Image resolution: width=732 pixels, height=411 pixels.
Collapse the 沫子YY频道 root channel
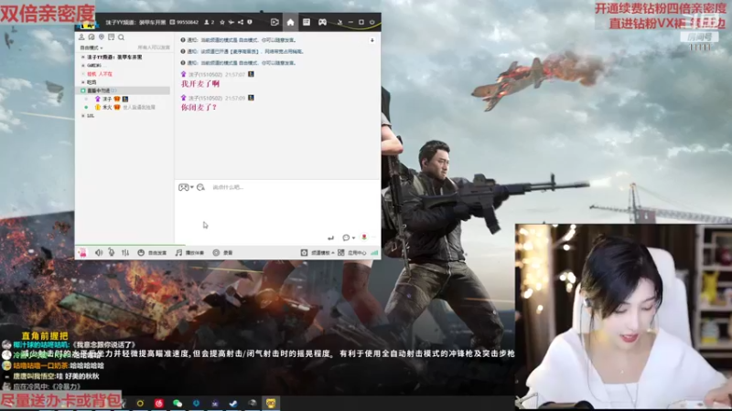tap(83, 57)
